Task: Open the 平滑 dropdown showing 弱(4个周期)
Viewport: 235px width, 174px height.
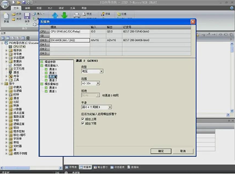Action: (96, 107)
